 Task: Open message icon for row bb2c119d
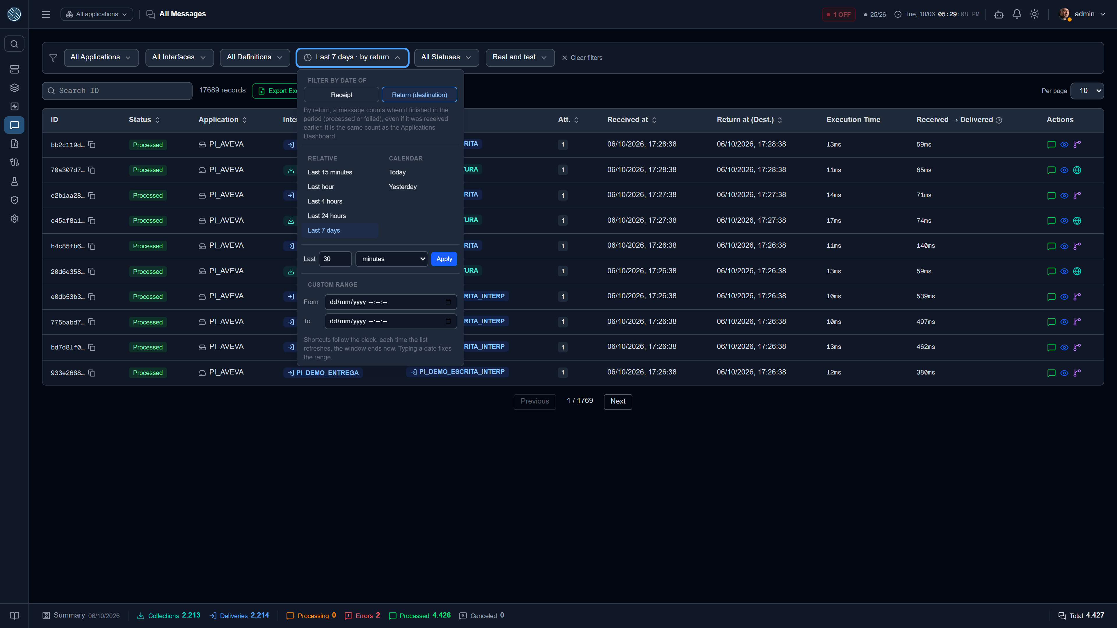[1051, 145]
